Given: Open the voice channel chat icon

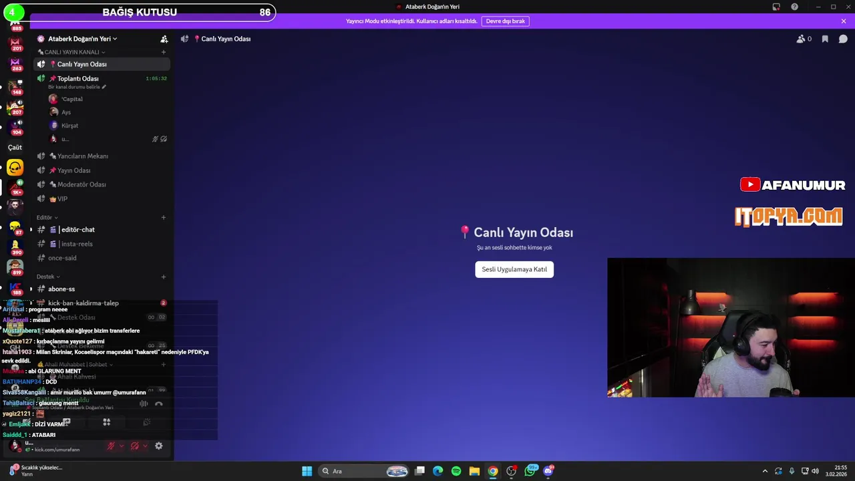Looking at the screenshot, I should click(843, 39).
